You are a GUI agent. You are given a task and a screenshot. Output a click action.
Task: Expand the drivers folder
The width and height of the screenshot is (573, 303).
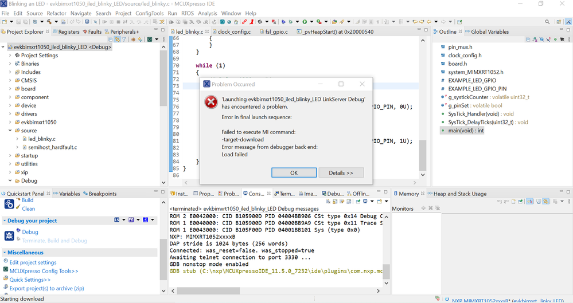[x=10, y=114]
